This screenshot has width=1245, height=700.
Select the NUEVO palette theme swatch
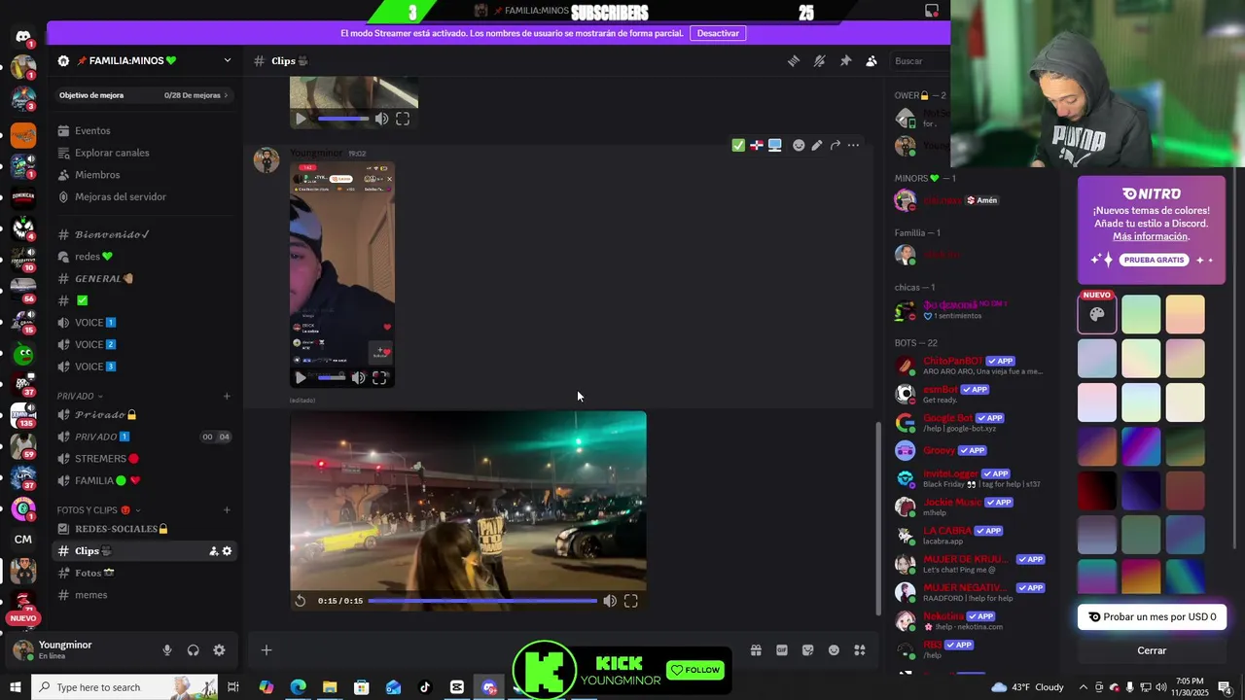click(1097, 314)
